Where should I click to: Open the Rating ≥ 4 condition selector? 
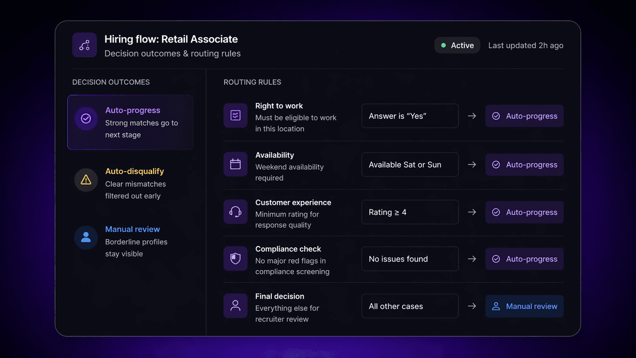pos(410,212)
